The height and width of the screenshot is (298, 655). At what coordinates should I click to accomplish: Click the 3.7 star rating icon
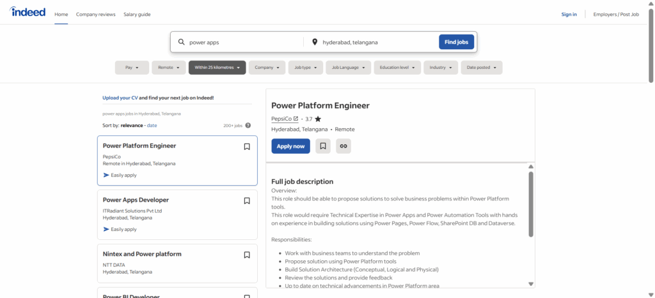[x=318, y=119]
